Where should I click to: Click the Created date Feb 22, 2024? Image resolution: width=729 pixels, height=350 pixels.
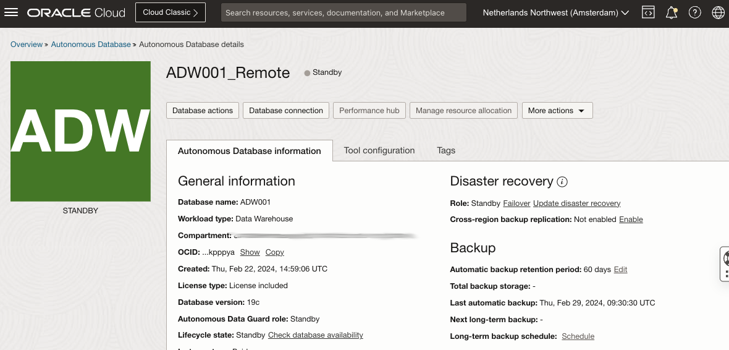coord(269,269)
